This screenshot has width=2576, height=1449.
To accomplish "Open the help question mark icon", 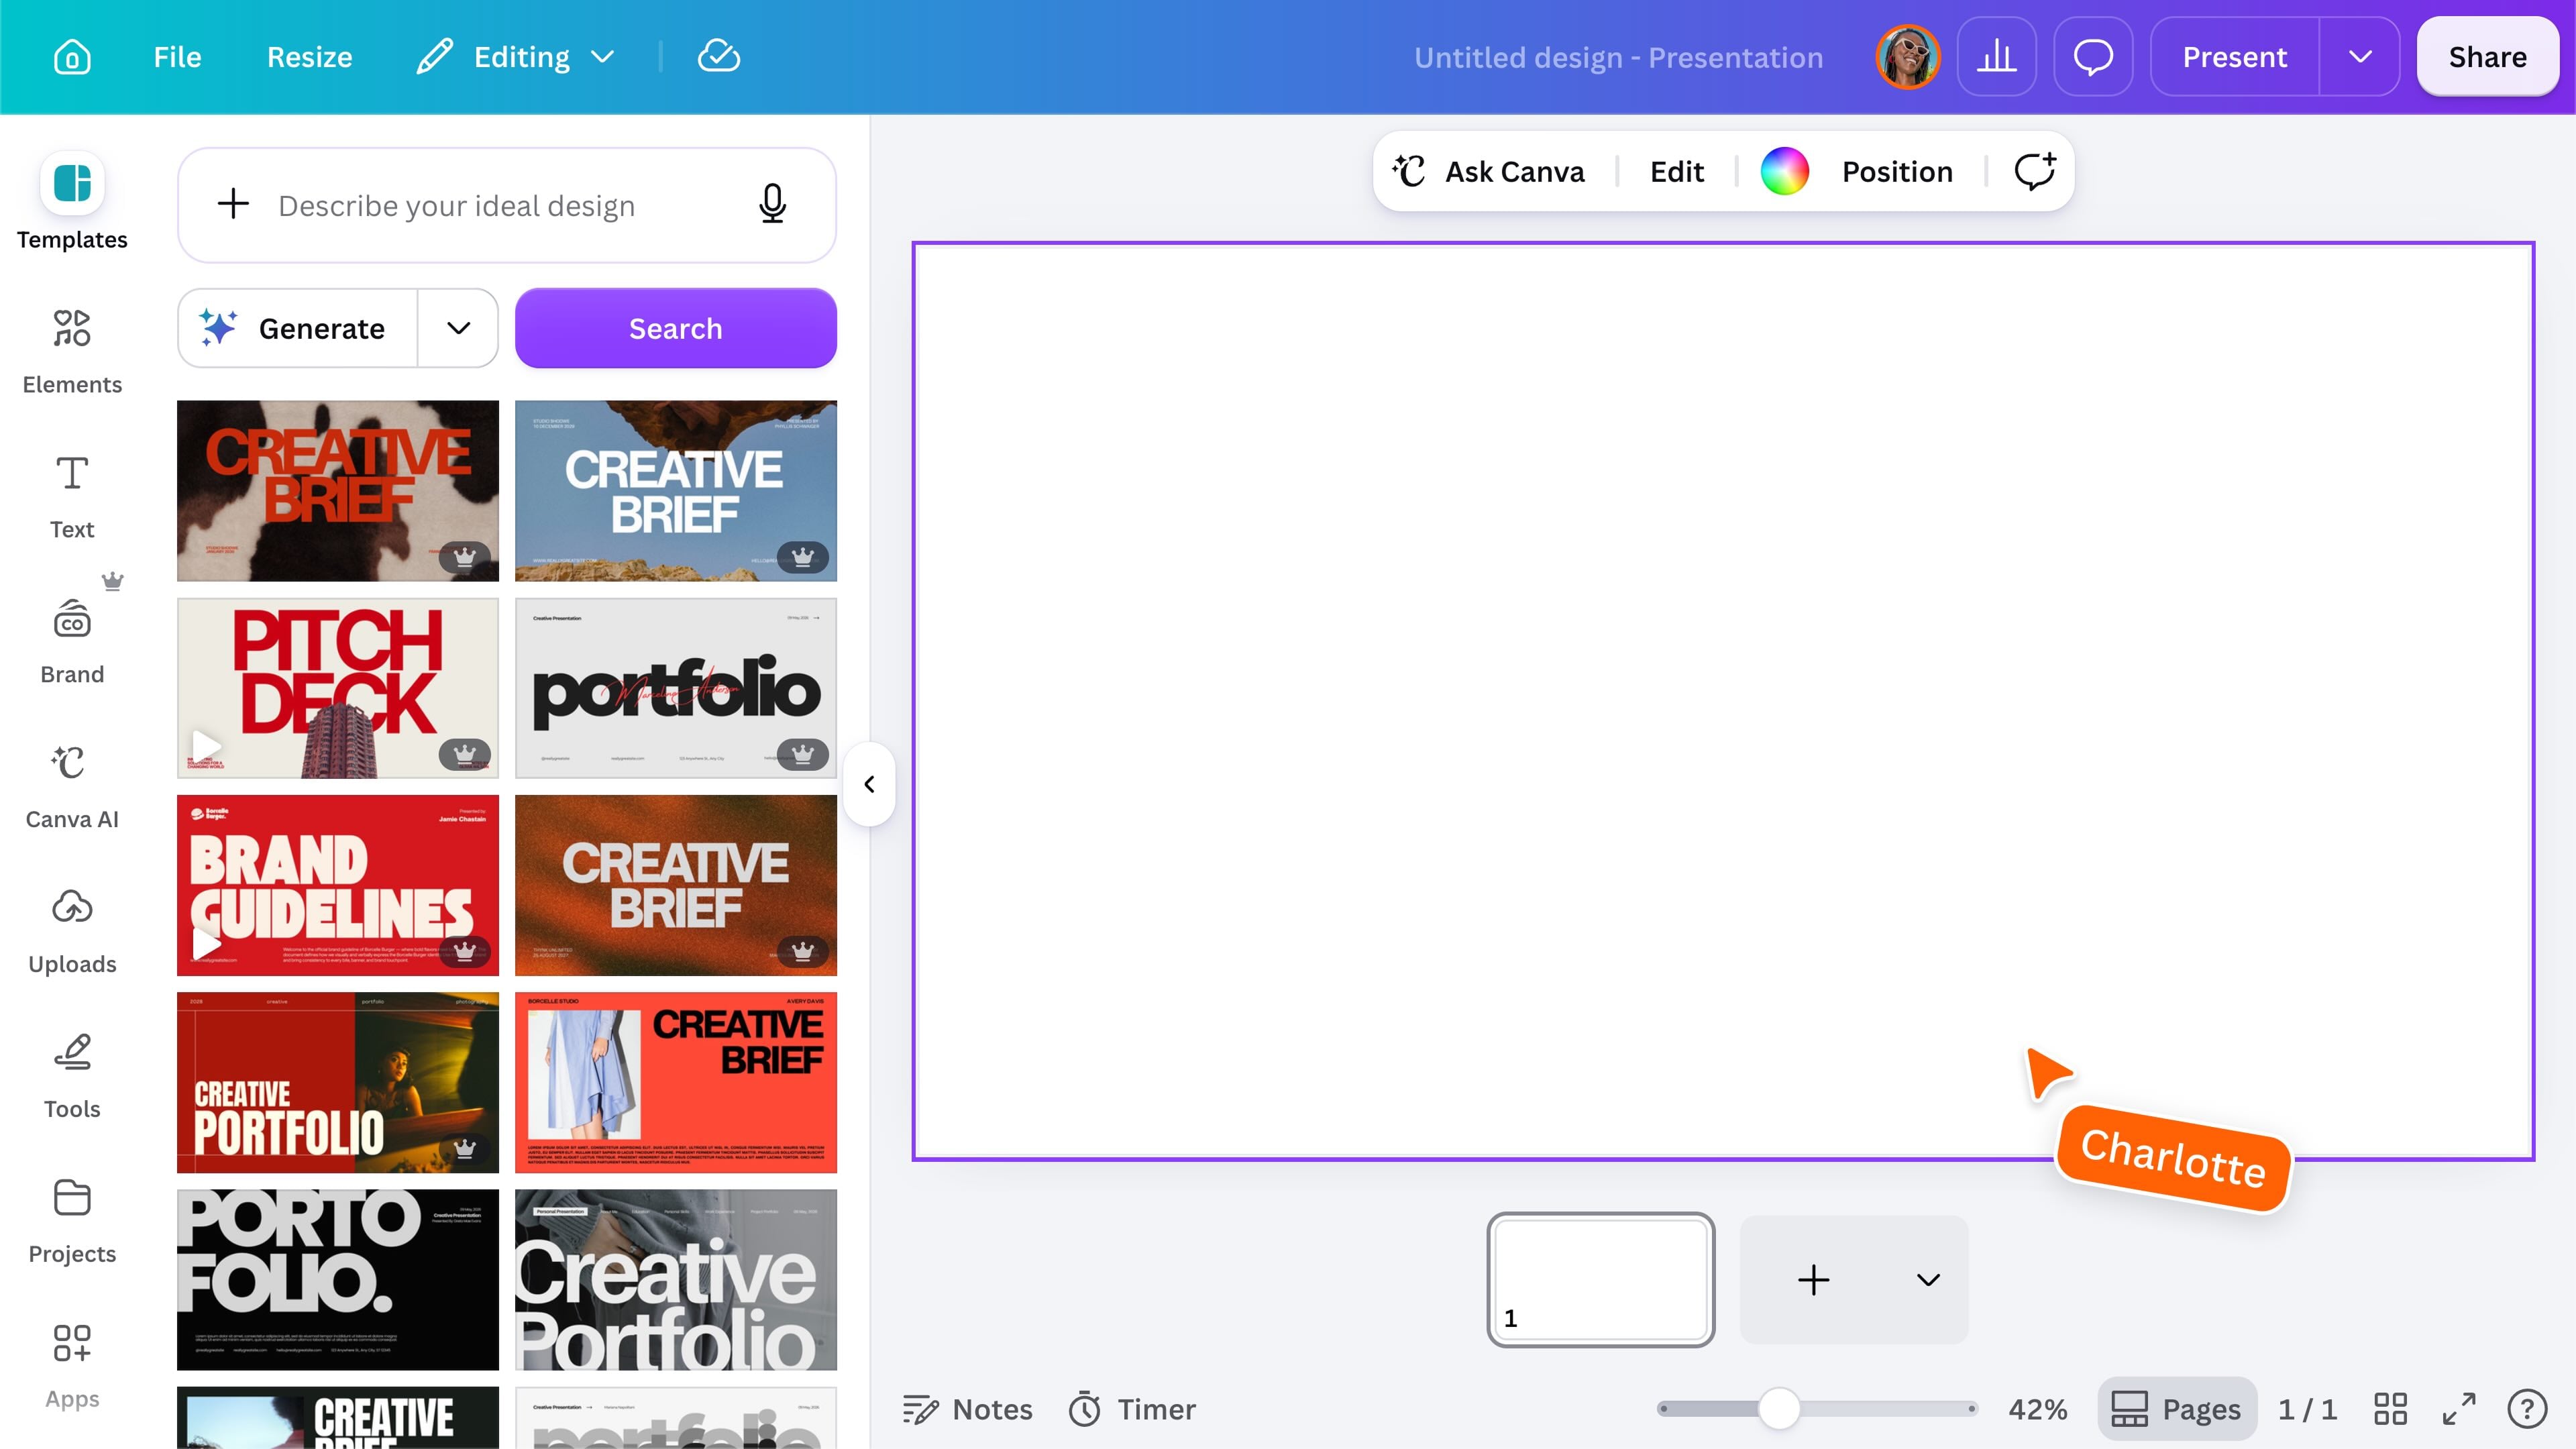I will point(2526,1409).
